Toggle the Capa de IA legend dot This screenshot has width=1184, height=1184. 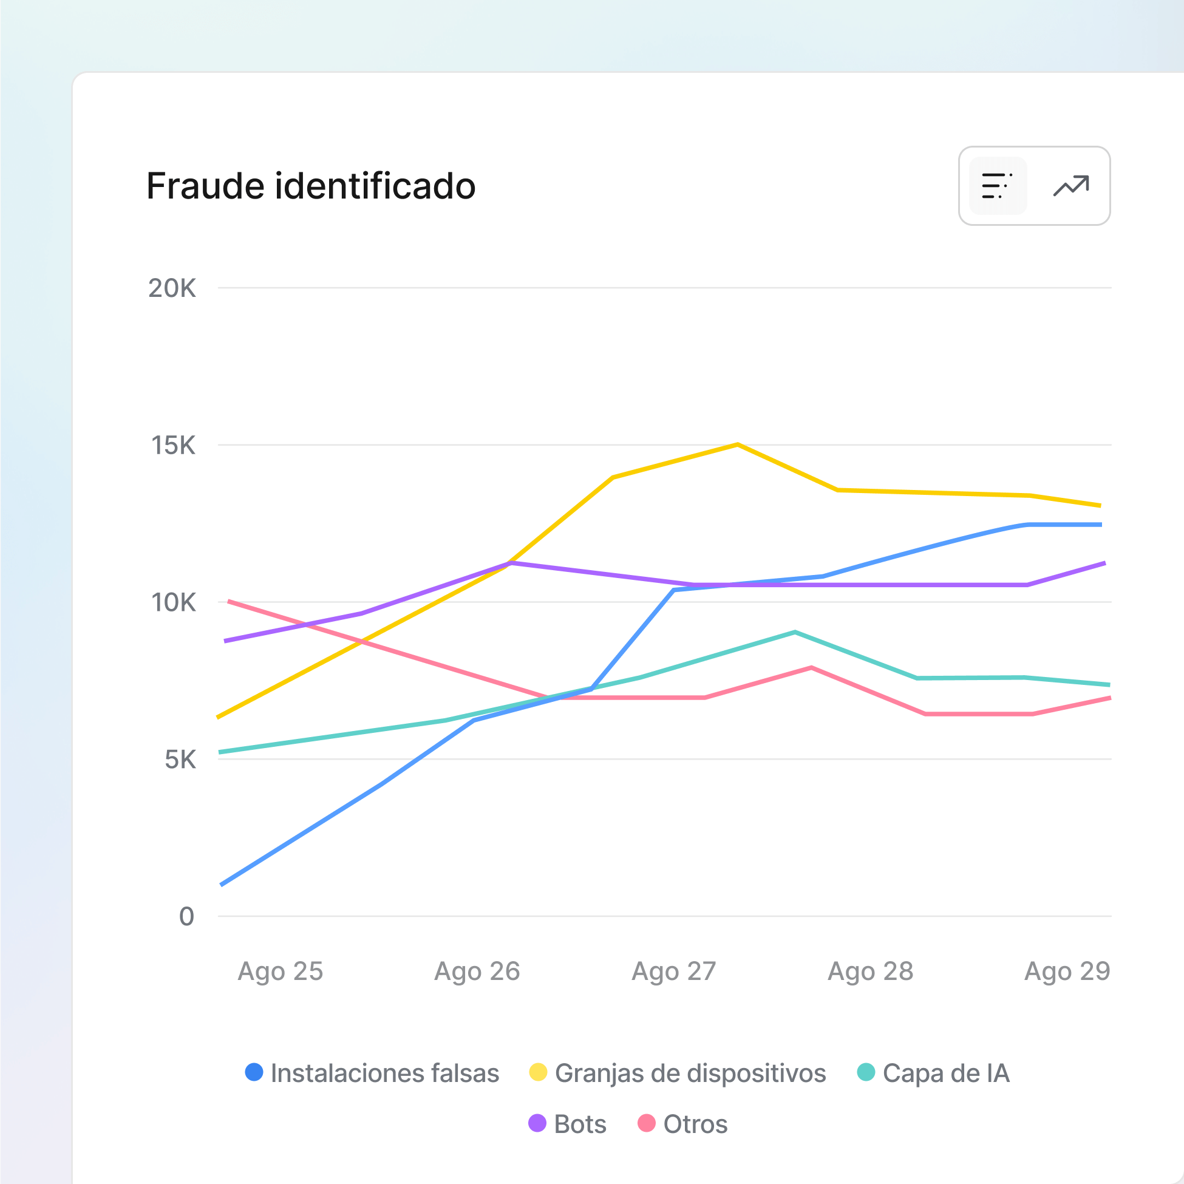pos(865,1072)
